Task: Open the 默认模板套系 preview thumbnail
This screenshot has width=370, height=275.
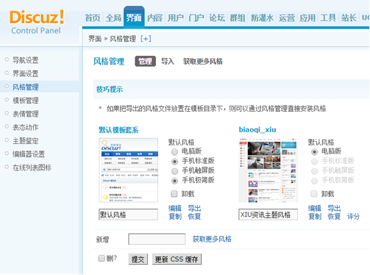Action: pos(129,170)
